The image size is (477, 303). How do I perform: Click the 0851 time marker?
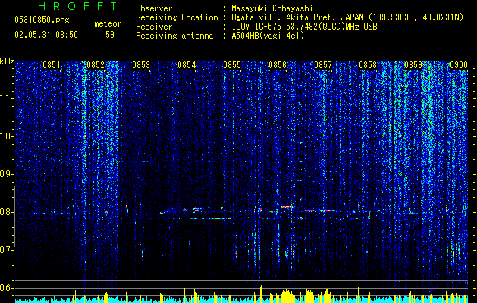click(x=52, y=65)
